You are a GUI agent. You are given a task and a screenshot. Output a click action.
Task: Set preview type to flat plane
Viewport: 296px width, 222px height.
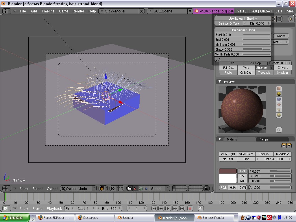[279, 88]
